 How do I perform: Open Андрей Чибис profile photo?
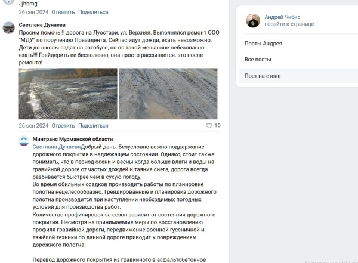253,20
